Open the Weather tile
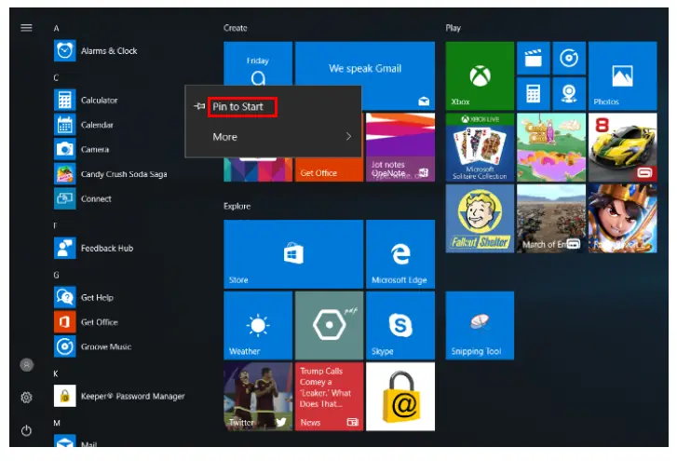This screenshot has width=677, height=461. coord(258,325)
